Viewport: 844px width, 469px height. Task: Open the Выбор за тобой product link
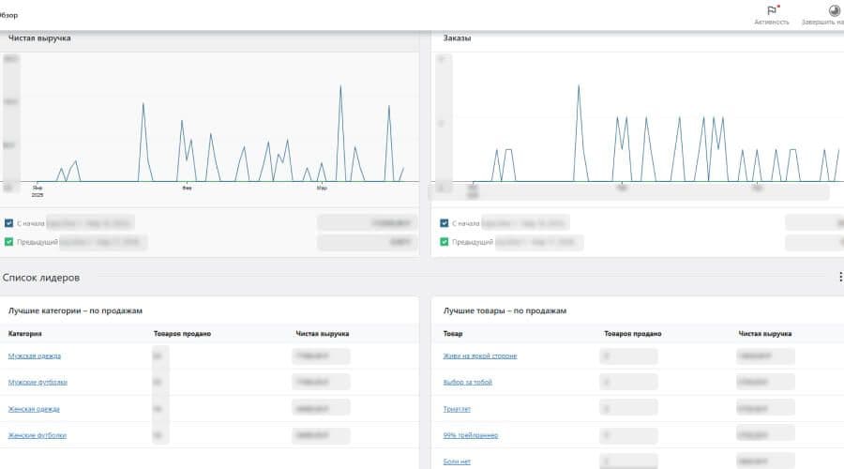coord(467,383)
